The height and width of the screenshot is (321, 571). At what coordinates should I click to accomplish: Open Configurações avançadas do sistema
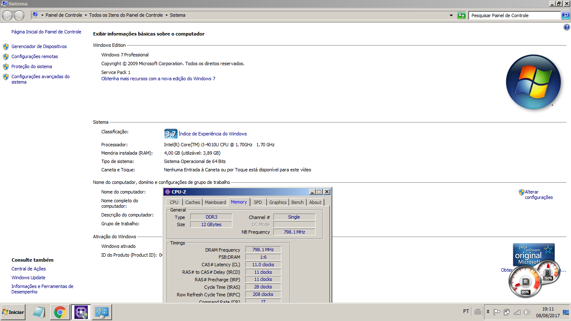click(x=41, y=79)
